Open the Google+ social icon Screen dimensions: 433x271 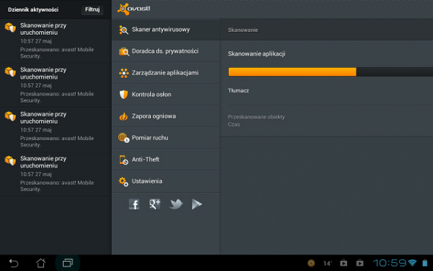pos(154,205)
